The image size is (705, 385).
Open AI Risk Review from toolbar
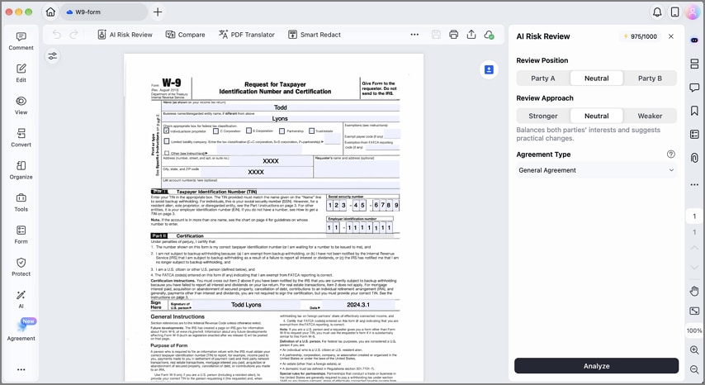[125, 35]
